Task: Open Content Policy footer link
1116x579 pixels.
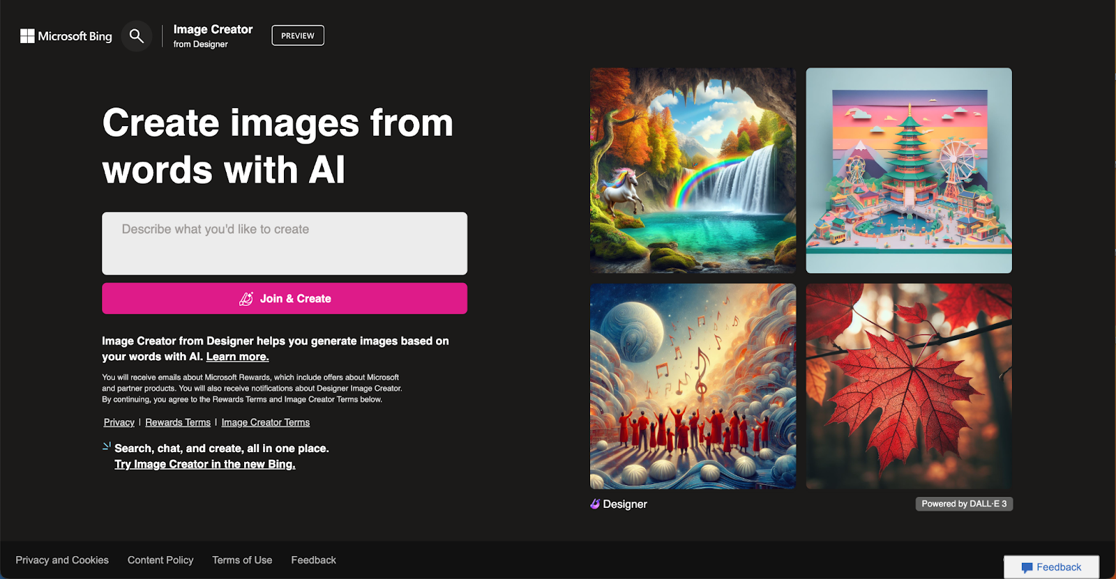Action: pos(160,560)
